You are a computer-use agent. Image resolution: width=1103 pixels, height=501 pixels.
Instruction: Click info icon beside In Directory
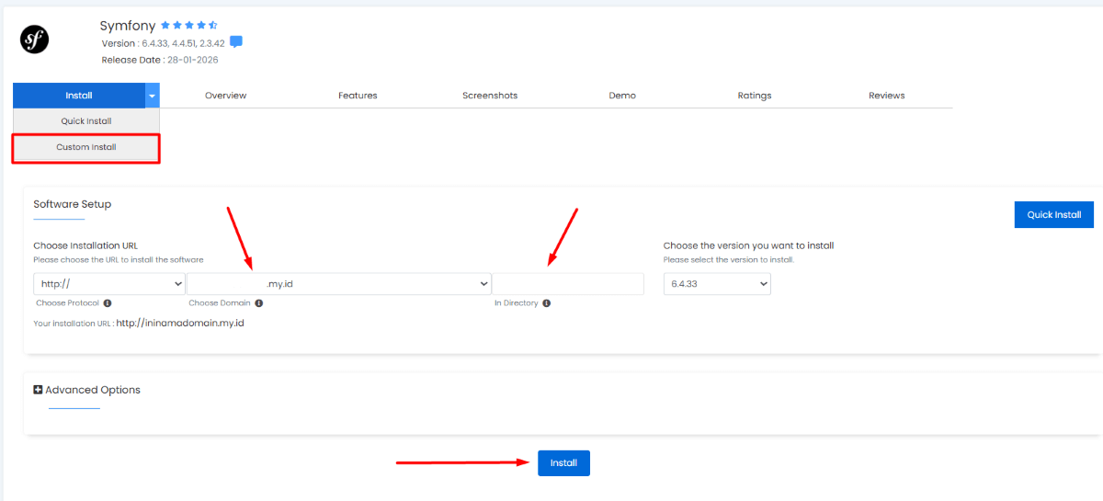point(547,303)
